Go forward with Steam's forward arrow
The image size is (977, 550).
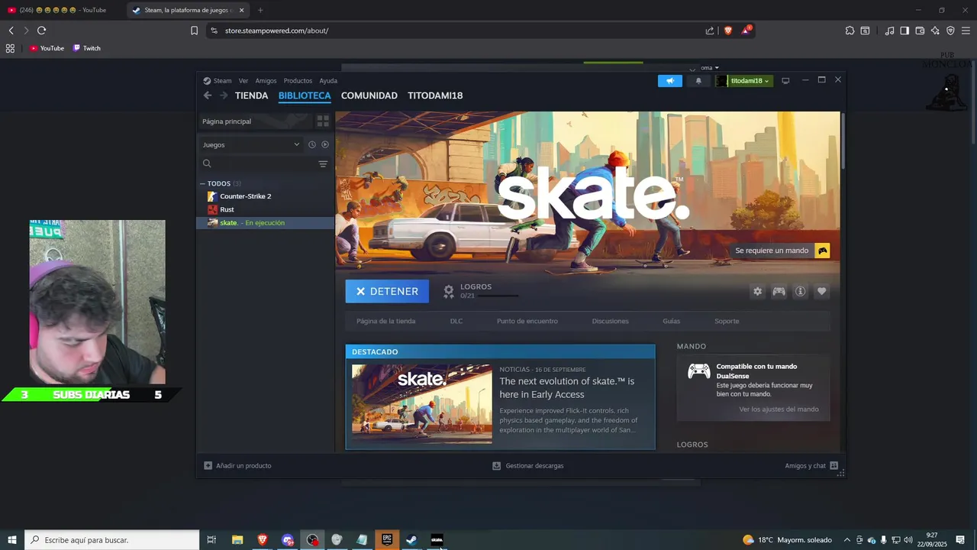tap(224, 95)
